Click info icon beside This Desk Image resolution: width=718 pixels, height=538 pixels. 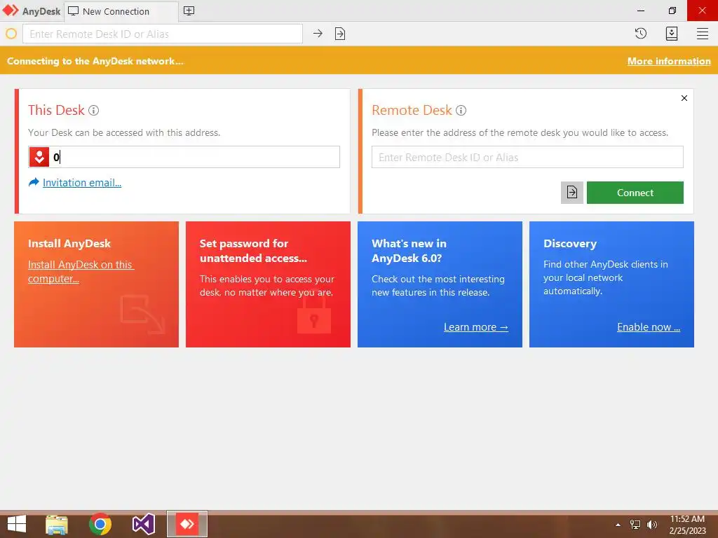pos(93,110)
